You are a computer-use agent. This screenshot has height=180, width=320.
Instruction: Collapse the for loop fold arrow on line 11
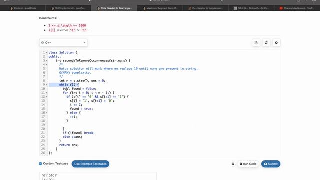pos(46,93)
